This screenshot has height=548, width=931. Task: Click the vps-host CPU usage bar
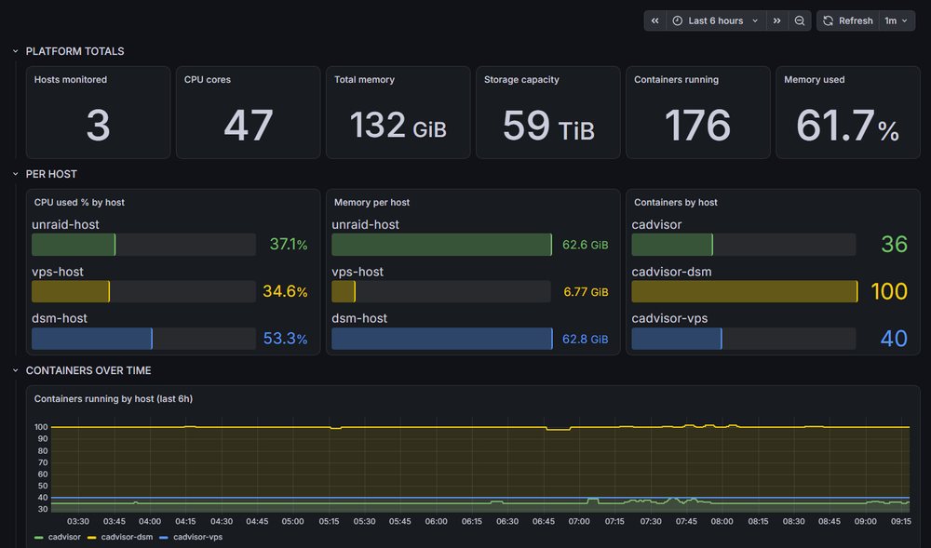click(x=143, y=291)
